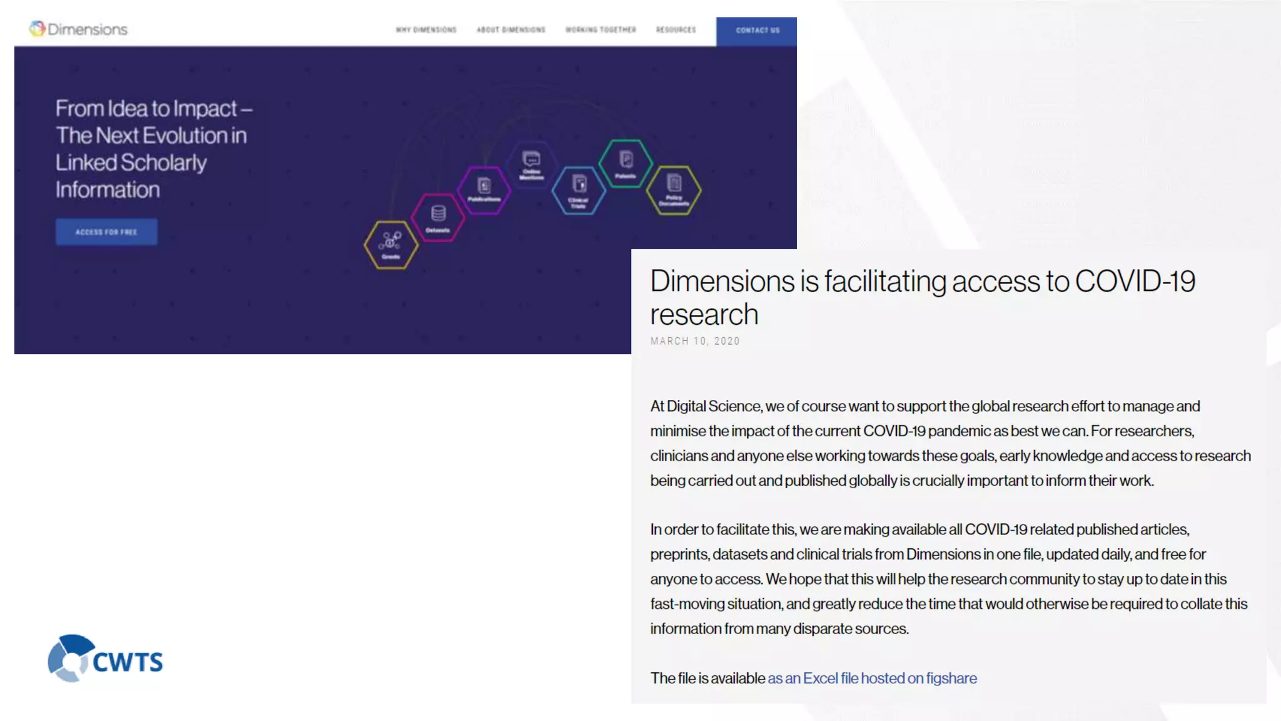Open the Why Dimensions menu
Screen dimensions: 1281x721
click(x=426, y=30)
